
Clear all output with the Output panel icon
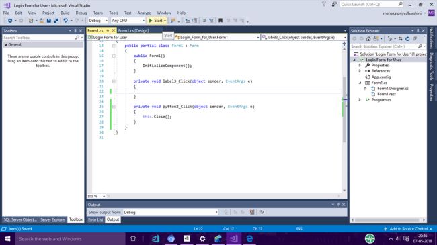pos(252,212)
